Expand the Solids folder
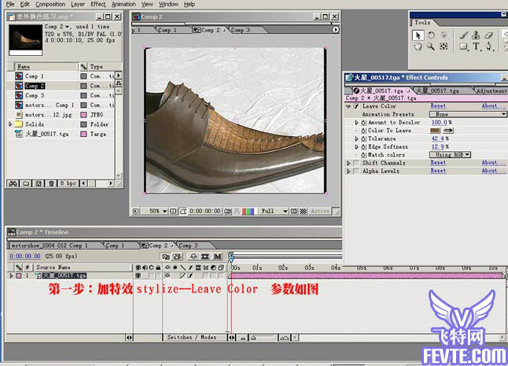508x366 pixels. (x=10, y=124)
